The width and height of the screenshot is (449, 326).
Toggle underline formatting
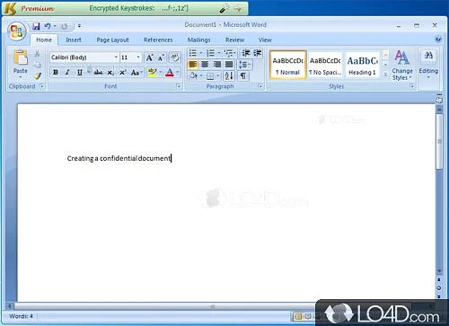(80, 72)
